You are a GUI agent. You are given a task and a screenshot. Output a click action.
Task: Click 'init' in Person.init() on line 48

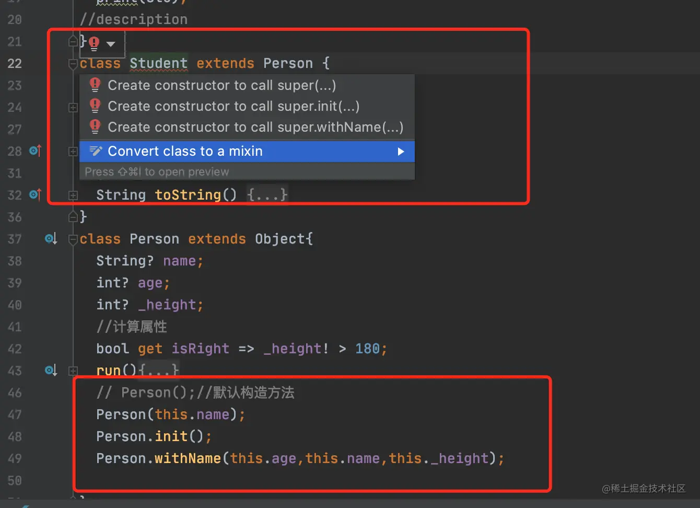(x=171, y=436)
